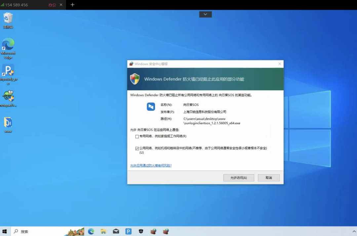
Task: Expand the remote session toolbar chevron
Action: [205, 14]
